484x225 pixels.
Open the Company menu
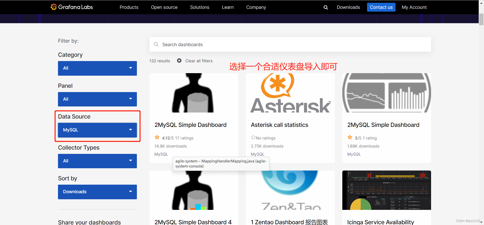tap(256, 7)
